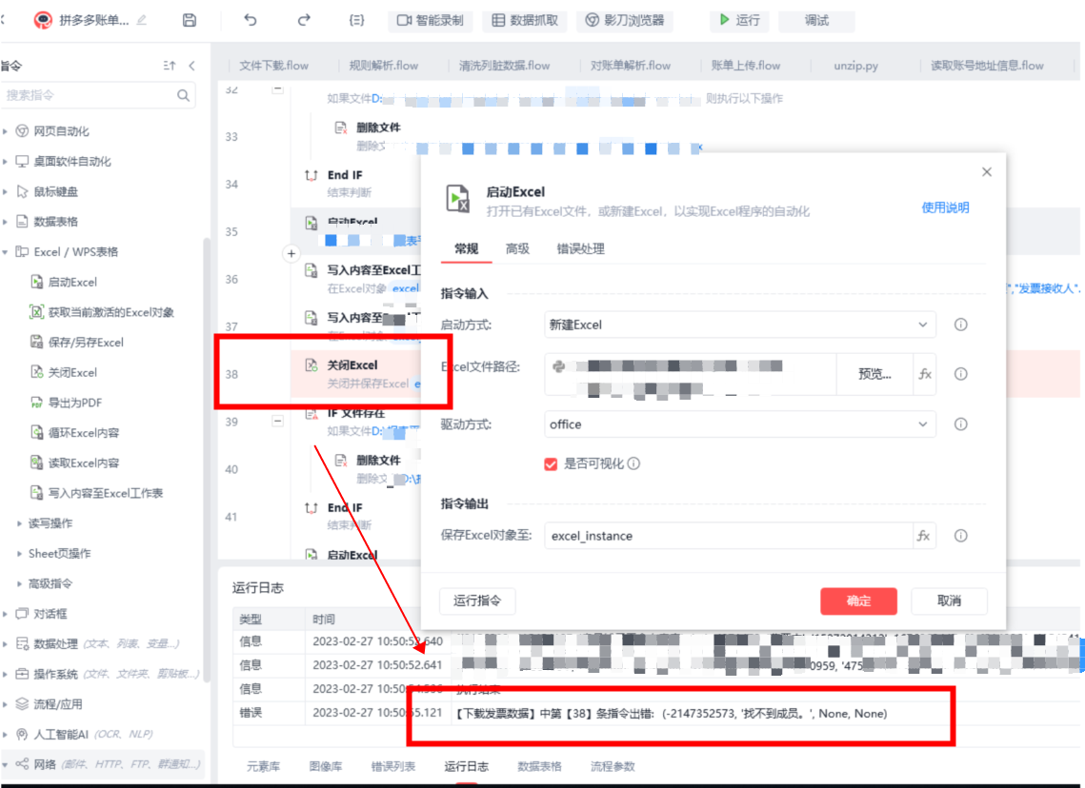Open the 启动方式 dropdown showing 新建Excel

point(740,325)
